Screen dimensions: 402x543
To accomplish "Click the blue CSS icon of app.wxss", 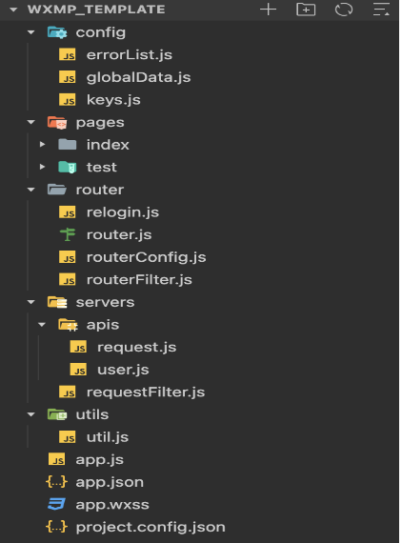I will (56, 505).
